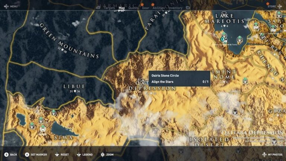Select the undiscovered viewpoint over Lake Mareotis label
This screenshot has width=286, height=161.
tap(224, 14)
